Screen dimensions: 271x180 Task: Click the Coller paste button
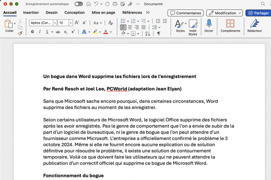coord(9,26)
